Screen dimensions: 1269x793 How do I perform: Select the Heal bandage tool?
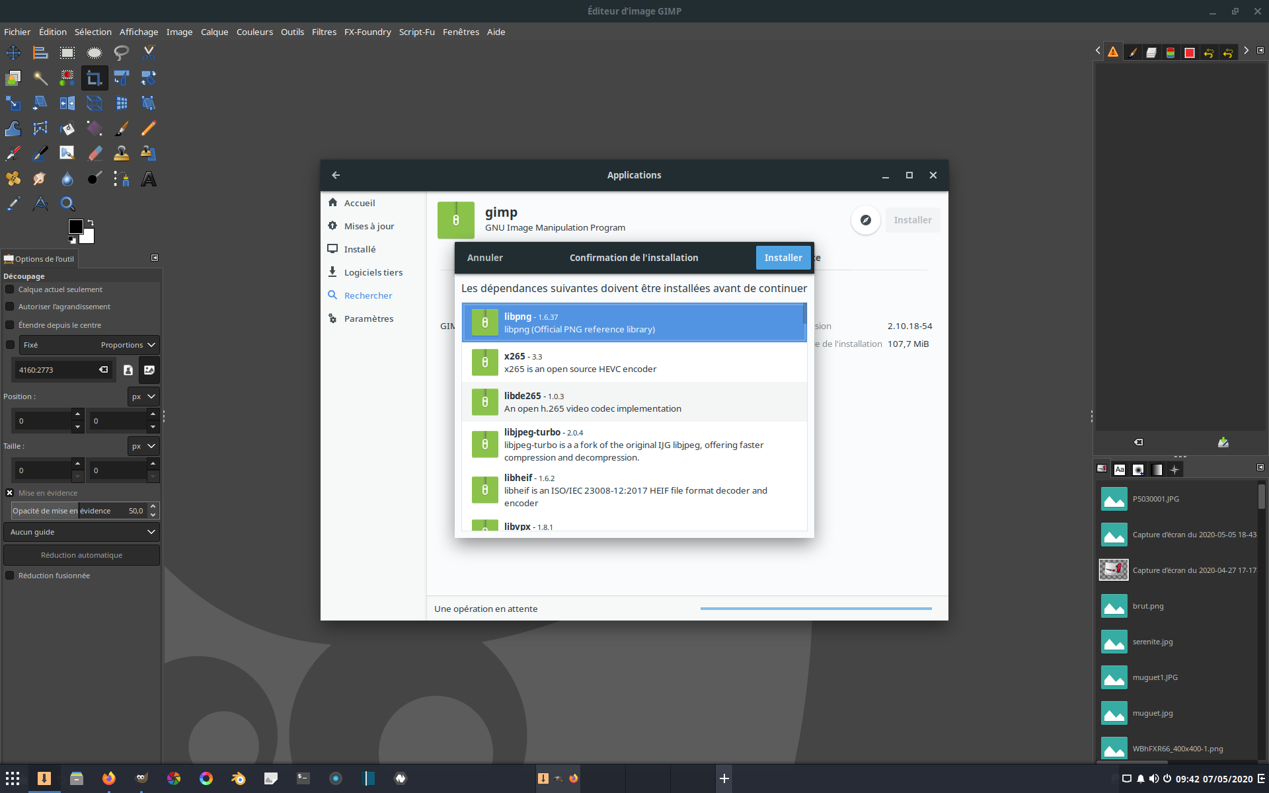pyautogui.click(x=13, y=179)
